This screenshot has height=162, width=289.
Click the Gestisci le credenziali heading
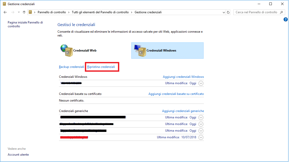point(76,24)
